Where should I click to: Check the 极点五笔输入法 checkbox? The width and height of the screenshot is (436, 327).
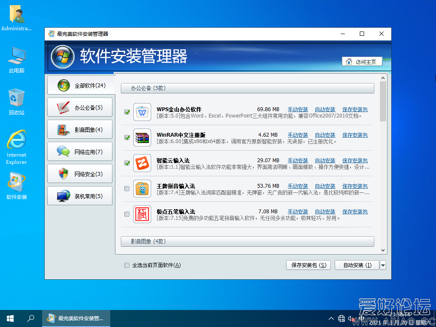(x=127, y=214)
